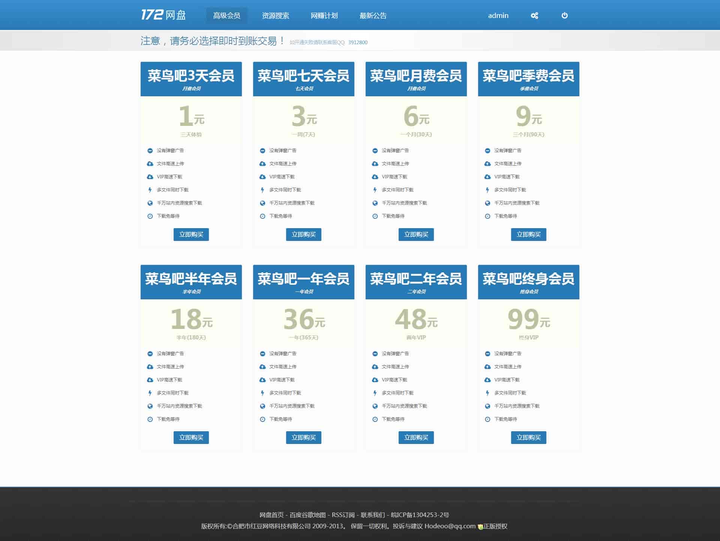Click 立即购买 for the 99元 lifetime plan
The height and width of the screenshot is (541, 720).
coord(528,438)
